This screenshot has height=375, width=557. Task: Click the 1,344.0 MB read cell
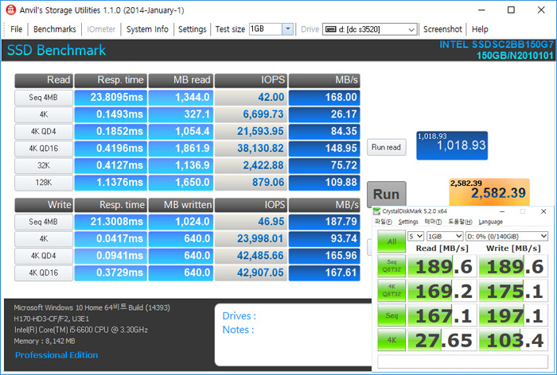pyautogui.click(x=181, y=98)
